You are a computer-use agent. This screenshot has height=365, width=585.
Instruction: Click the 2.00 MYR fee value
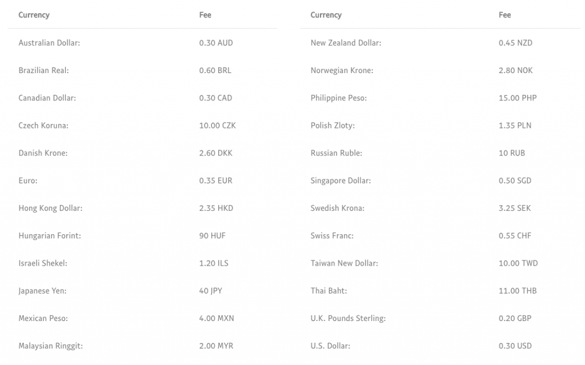click(x=216, y=346)
